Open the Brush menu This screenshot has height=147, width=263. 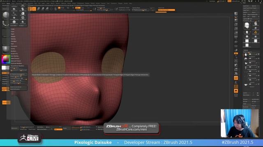[8, 3]
